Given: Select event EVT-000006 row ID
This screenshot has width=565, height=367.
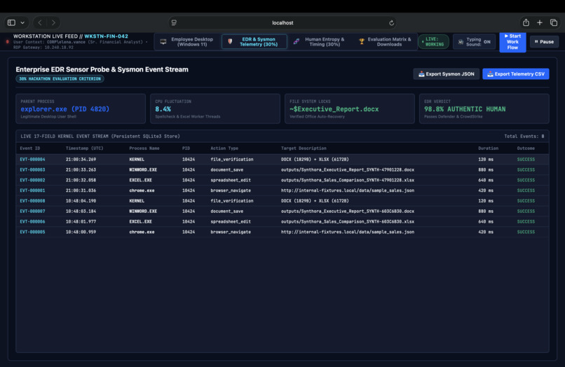Looking at the screenshot, I should tap(32, 222).
